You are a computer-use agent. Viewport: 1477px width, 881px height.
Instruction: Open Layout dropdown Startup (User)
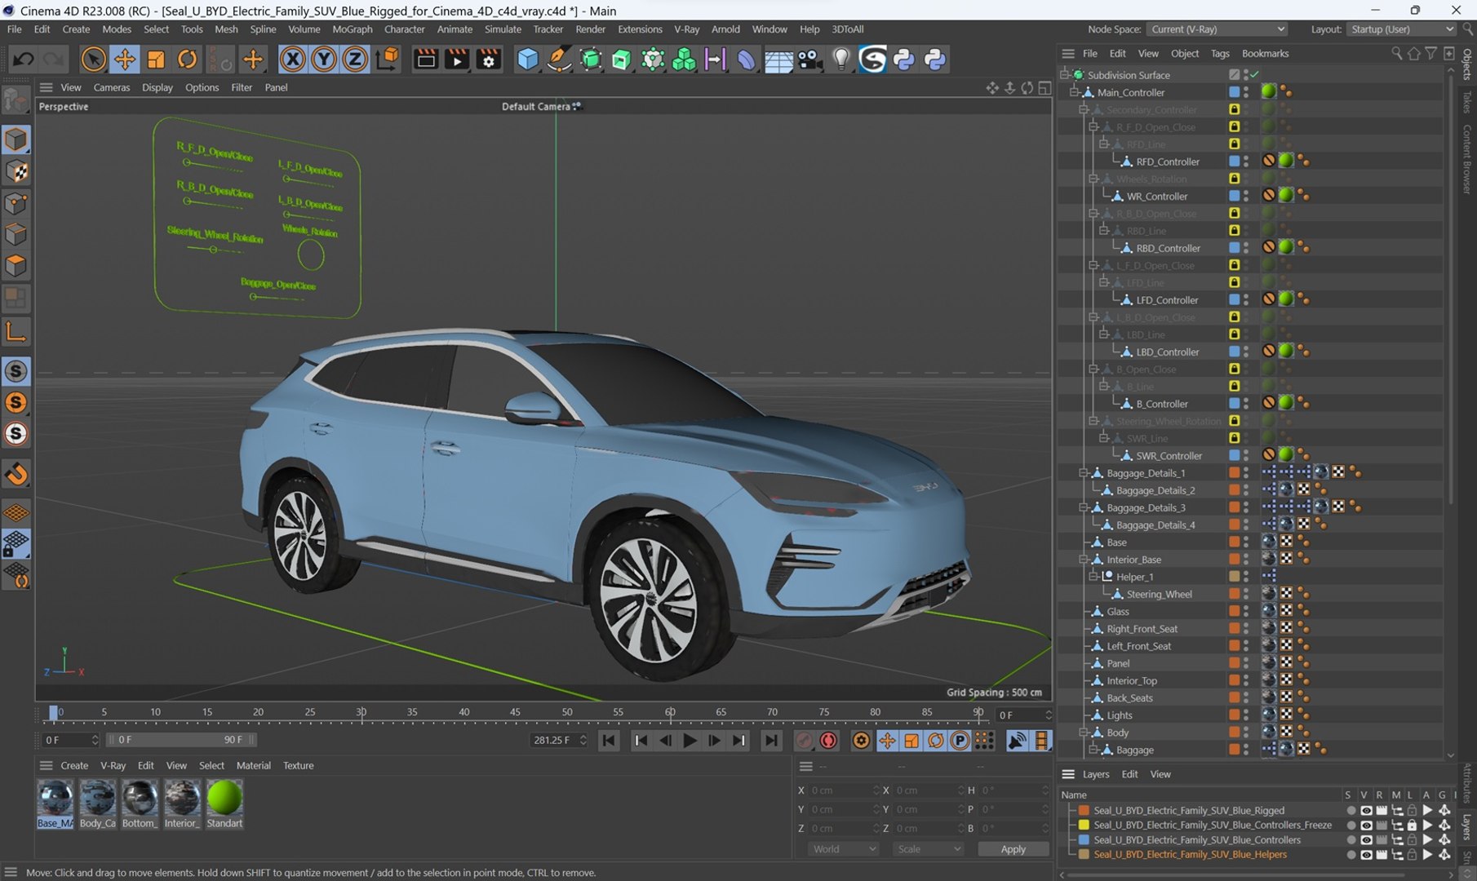point(1401,29)
